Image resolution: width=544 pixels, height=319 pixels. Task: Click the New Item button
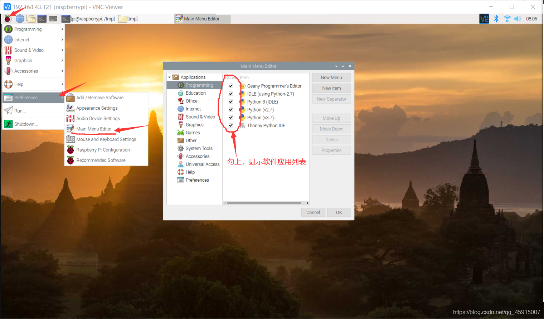click(331, 88)
